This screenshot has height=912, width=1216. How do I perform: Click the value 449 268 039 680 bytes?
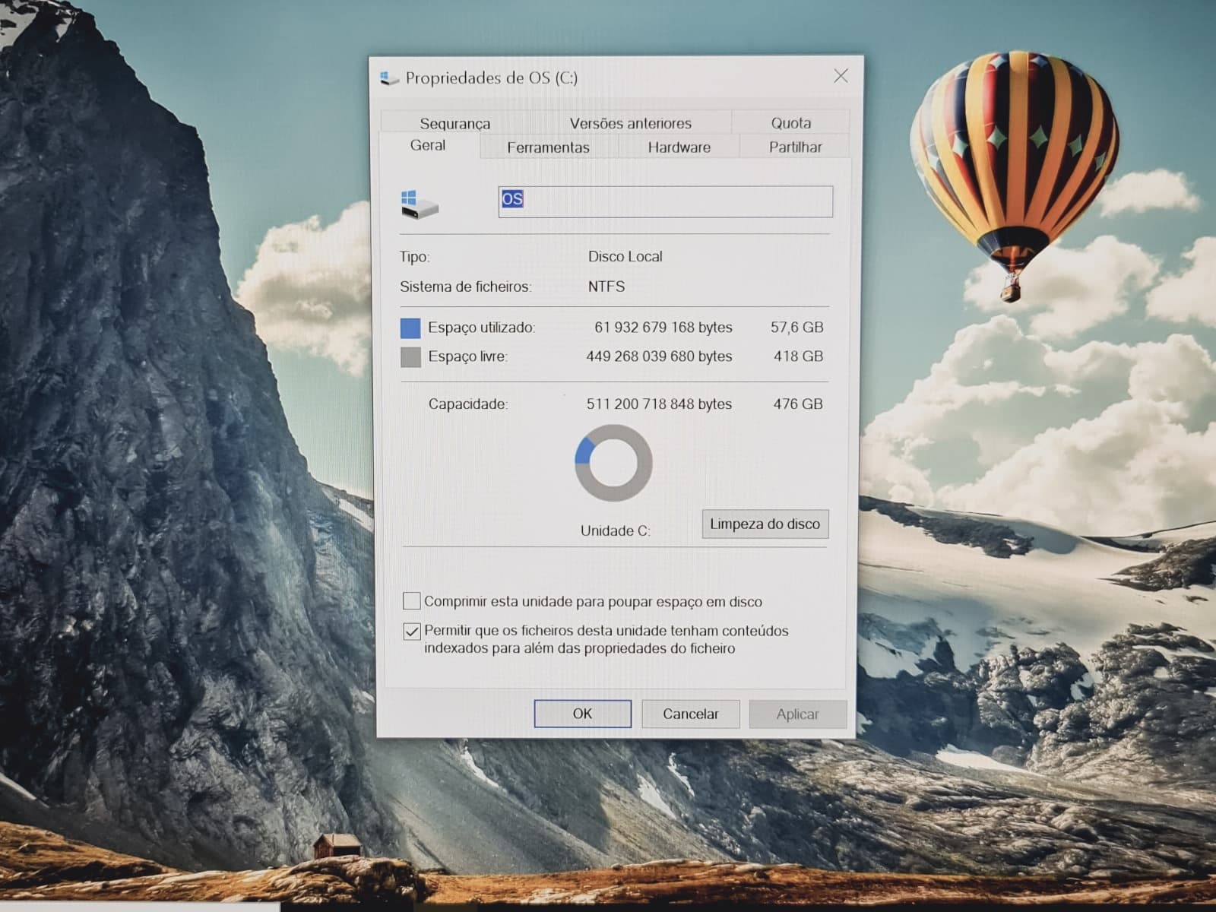659,356
